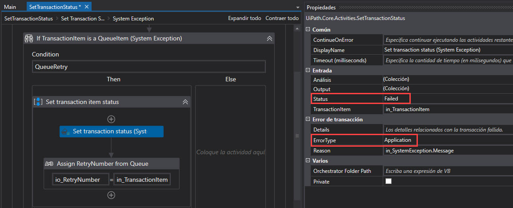
Task: Add activity with top plus icon
Action: pos(111,119)
